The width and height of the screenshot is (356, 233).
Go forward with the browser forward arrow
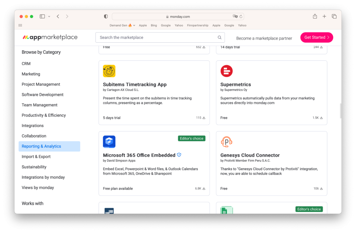67,16
